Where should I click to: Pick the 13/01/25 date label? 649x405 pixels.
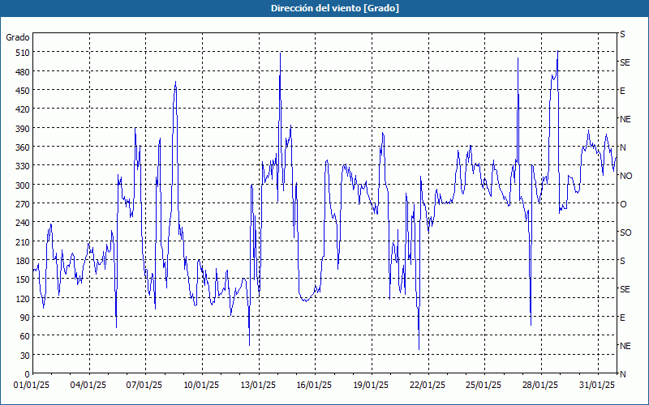pos(258,386)
